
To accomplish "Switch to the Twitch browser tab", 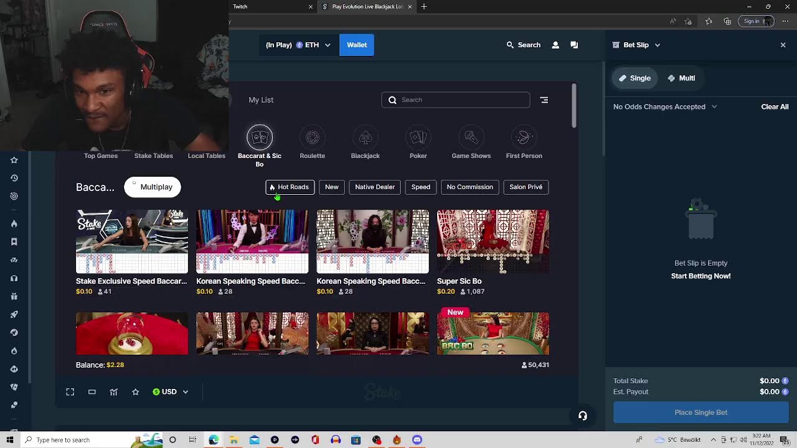I will coord(273,6).
